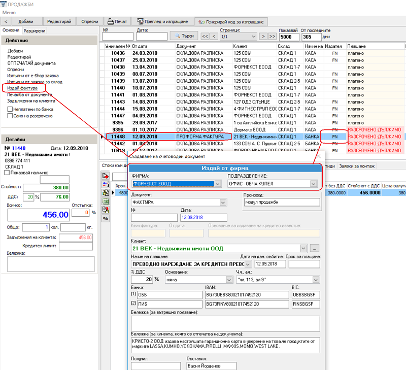Image resolution: width=406 pixels, height=370 pixels.
Task: Expand the ПОДРАЗДЕЛЕНИЕ dropdown
Action: [x=314, y=184]
